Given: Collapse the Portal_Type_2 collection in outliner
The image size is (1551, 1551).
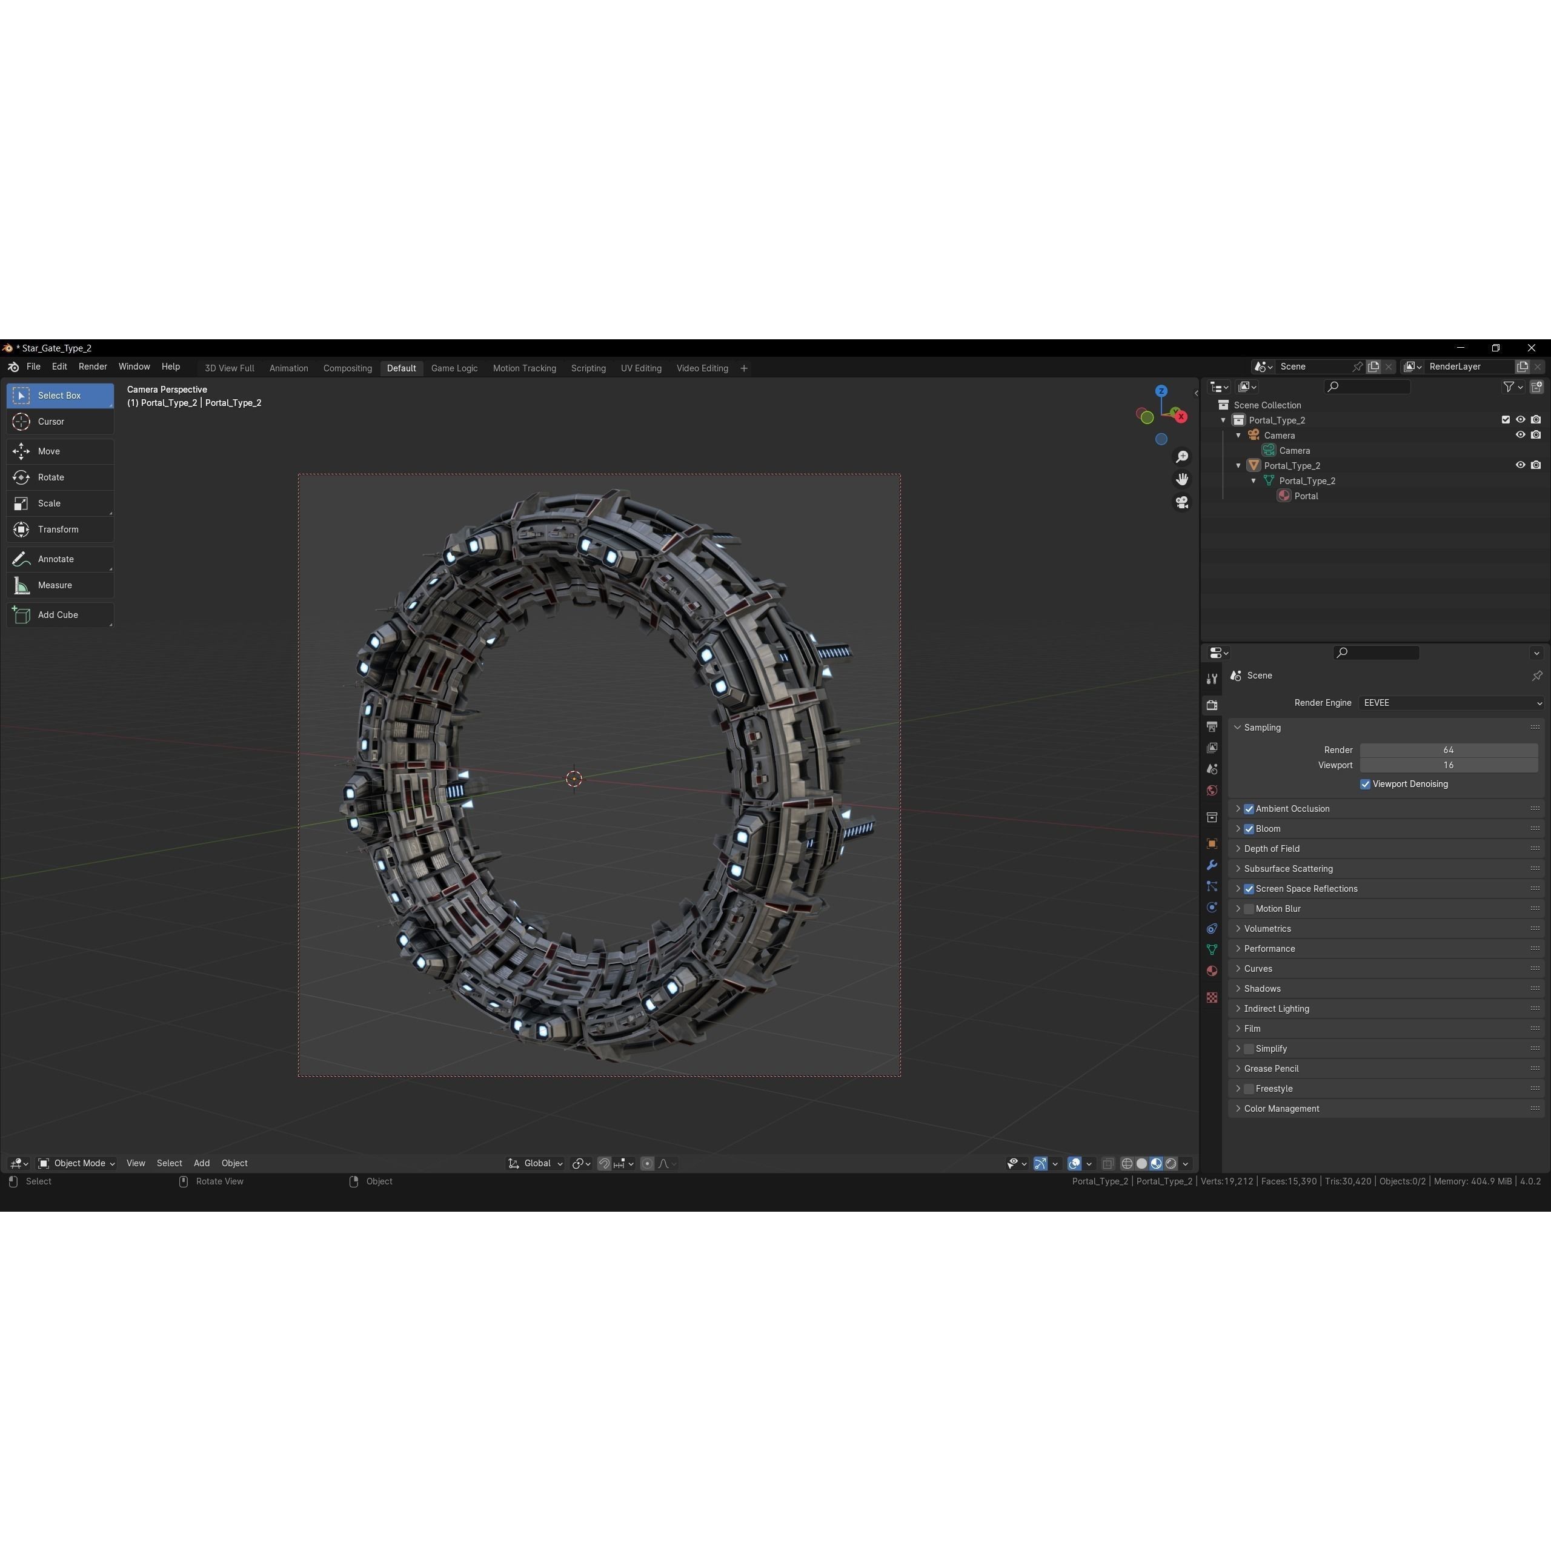Looking at the screenshot, I should (x=1223, y=420).
